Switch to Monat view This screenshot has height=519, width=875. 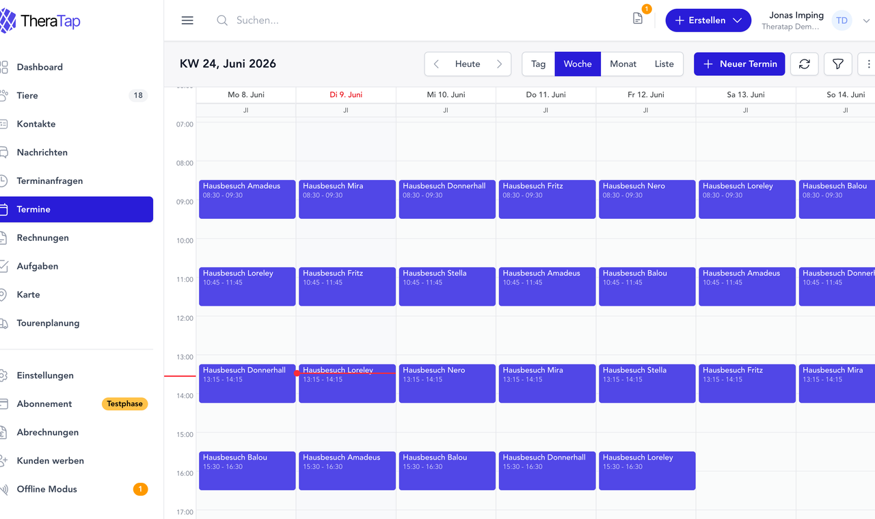pyautogui.click(x=623, y=64)
